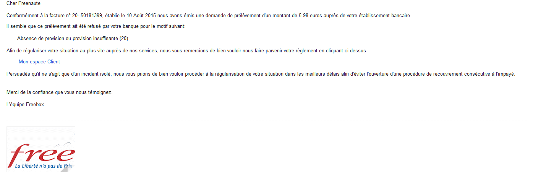Screen dimensions: 533x178
Task: Click the L'équipe Freebox signature
Action: click(x=25, y=105)
